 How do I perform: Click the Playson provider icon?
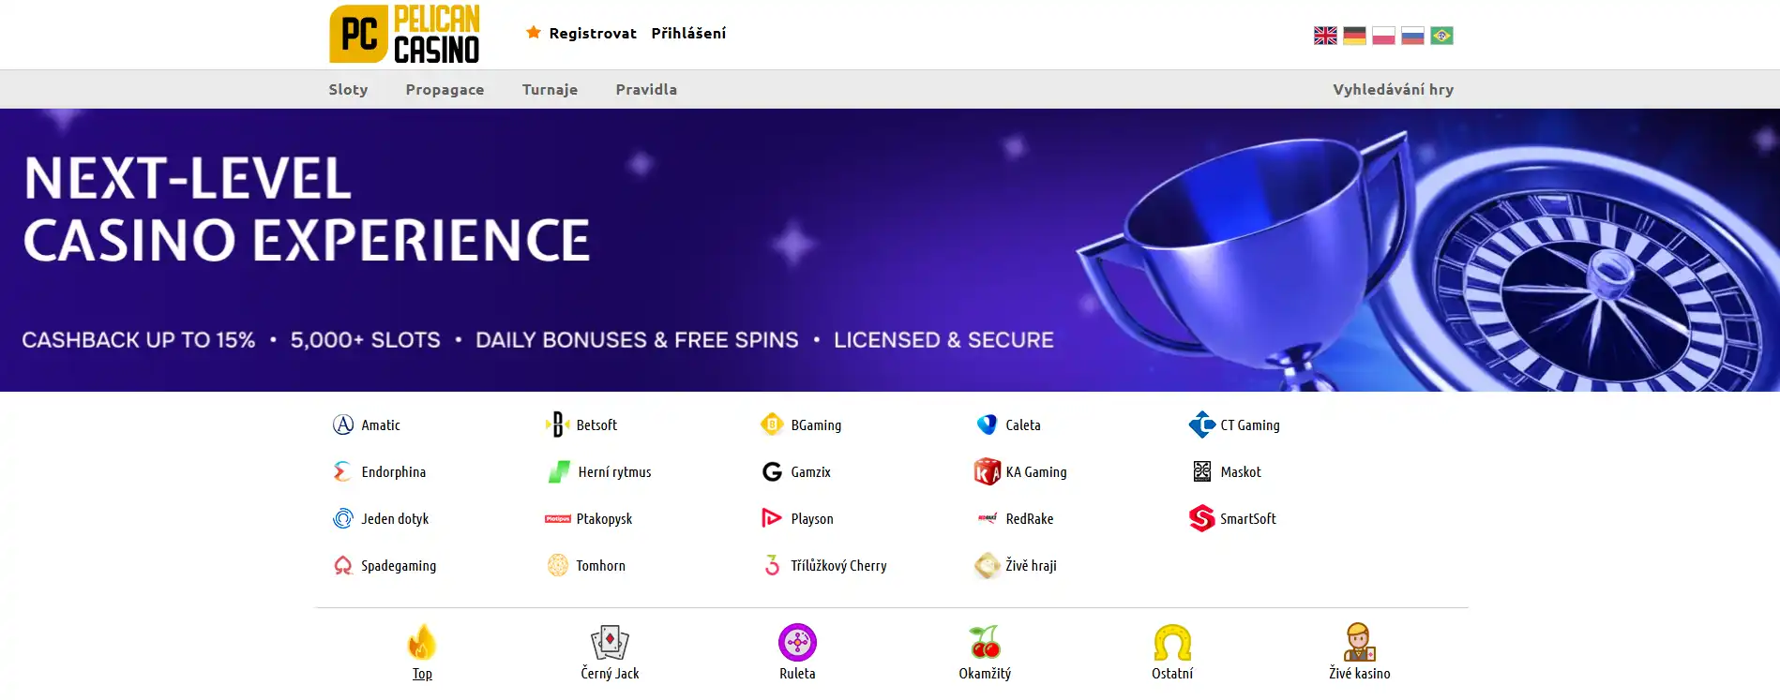pos(772,518)
